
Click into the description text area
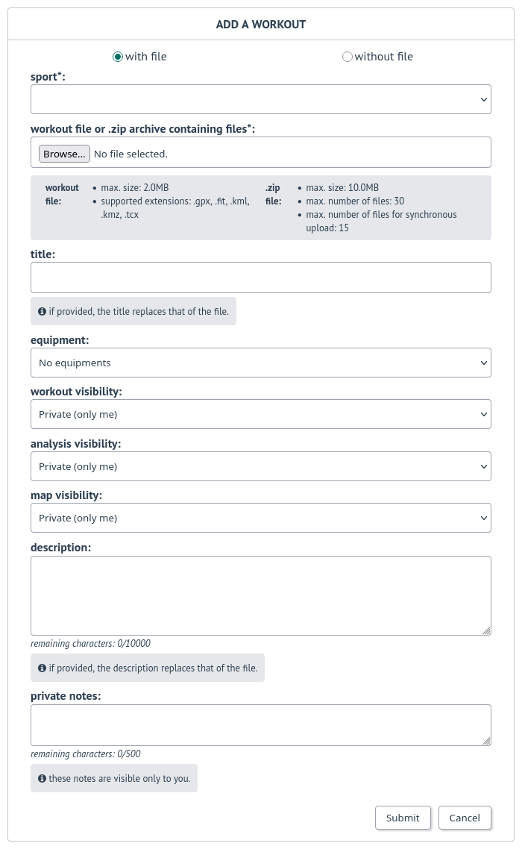click(x=261, y=593)
